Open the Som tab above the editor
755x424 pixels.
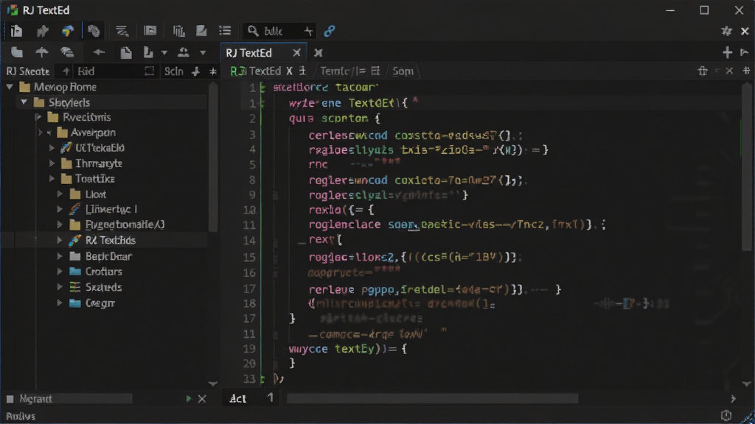403,71
